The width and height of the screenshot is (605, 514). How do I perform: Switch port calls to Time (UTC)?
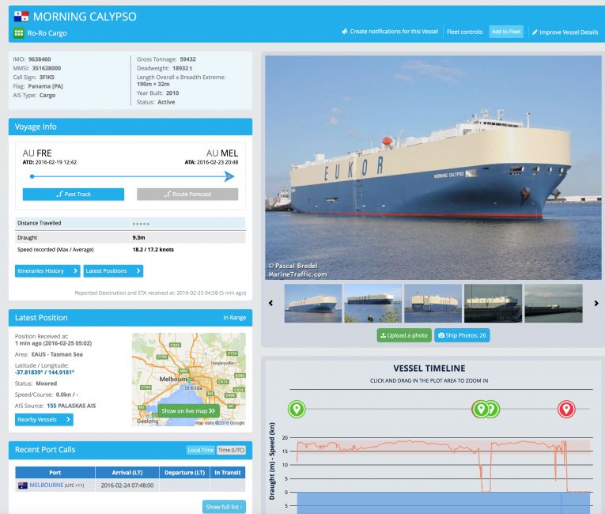(x=231, y=450)
